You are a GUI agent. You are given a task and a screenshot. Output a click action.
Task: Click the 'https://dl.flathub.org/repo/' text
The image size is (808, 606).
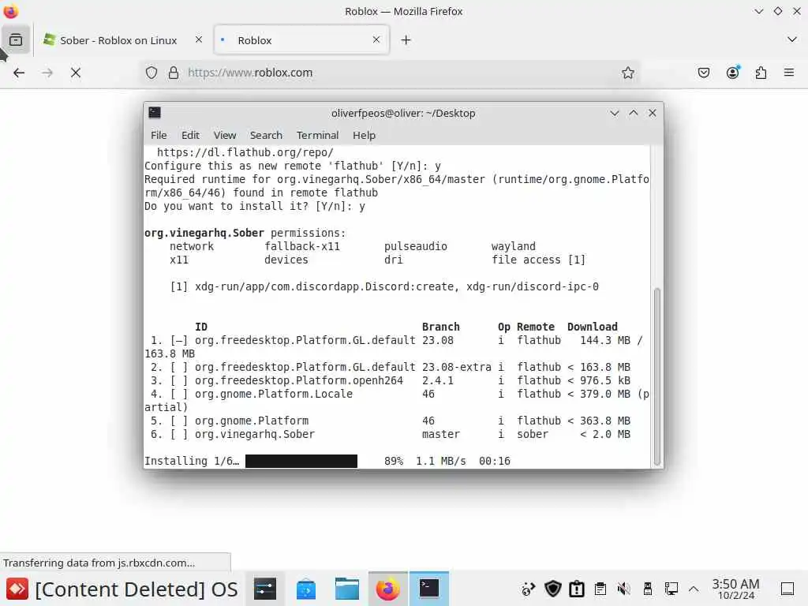[x=245, y=152]
